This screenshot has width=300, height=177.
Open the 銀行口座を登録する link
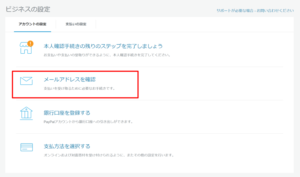pos(67,113)
